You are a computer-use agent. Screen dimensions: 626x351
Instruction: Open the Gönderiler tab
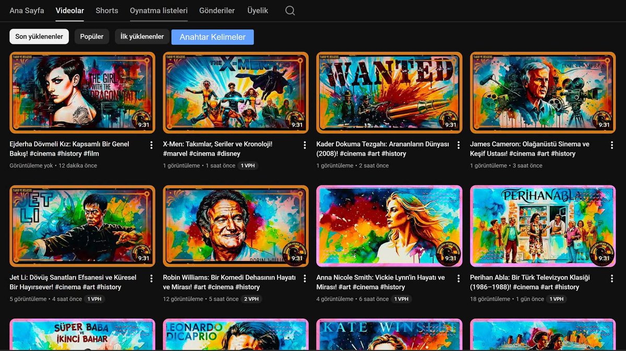[x=217, y=10]
